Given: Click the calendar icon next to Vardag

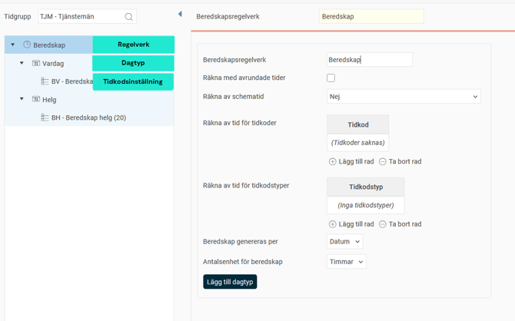Looking at the screenshot, I should (x=36, y=63).
